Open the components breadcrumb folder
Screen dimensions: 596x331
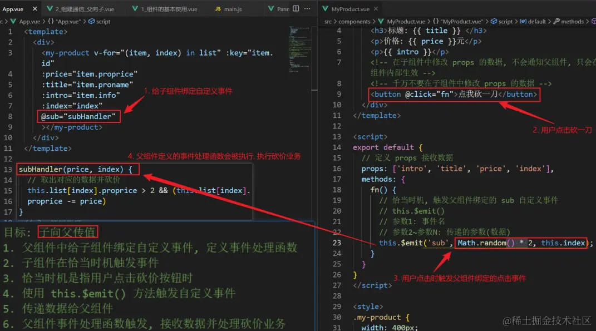pos(354,22)
